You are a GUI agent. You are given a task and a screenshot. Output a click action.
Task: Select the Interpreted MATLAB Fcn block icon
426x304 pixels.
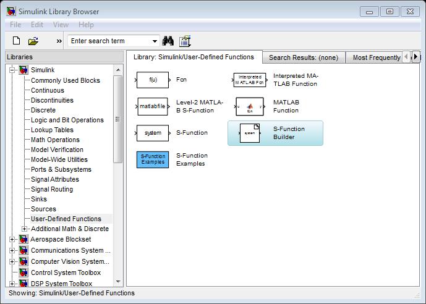(x=250, y=80)
